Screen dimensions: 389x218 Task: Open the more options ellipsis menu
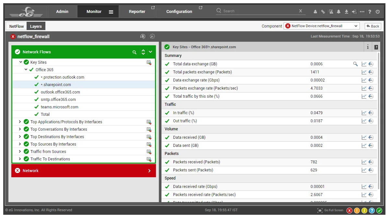(362, 12)
